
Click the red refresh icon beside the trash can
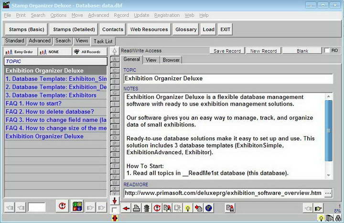[x=157, y=208]
